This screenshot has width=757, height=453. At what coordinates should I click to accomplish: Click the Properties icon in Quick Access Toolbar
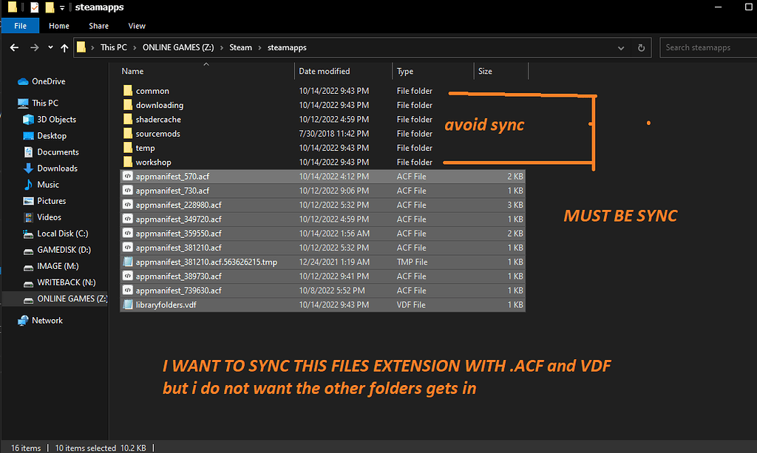[33, 7]
